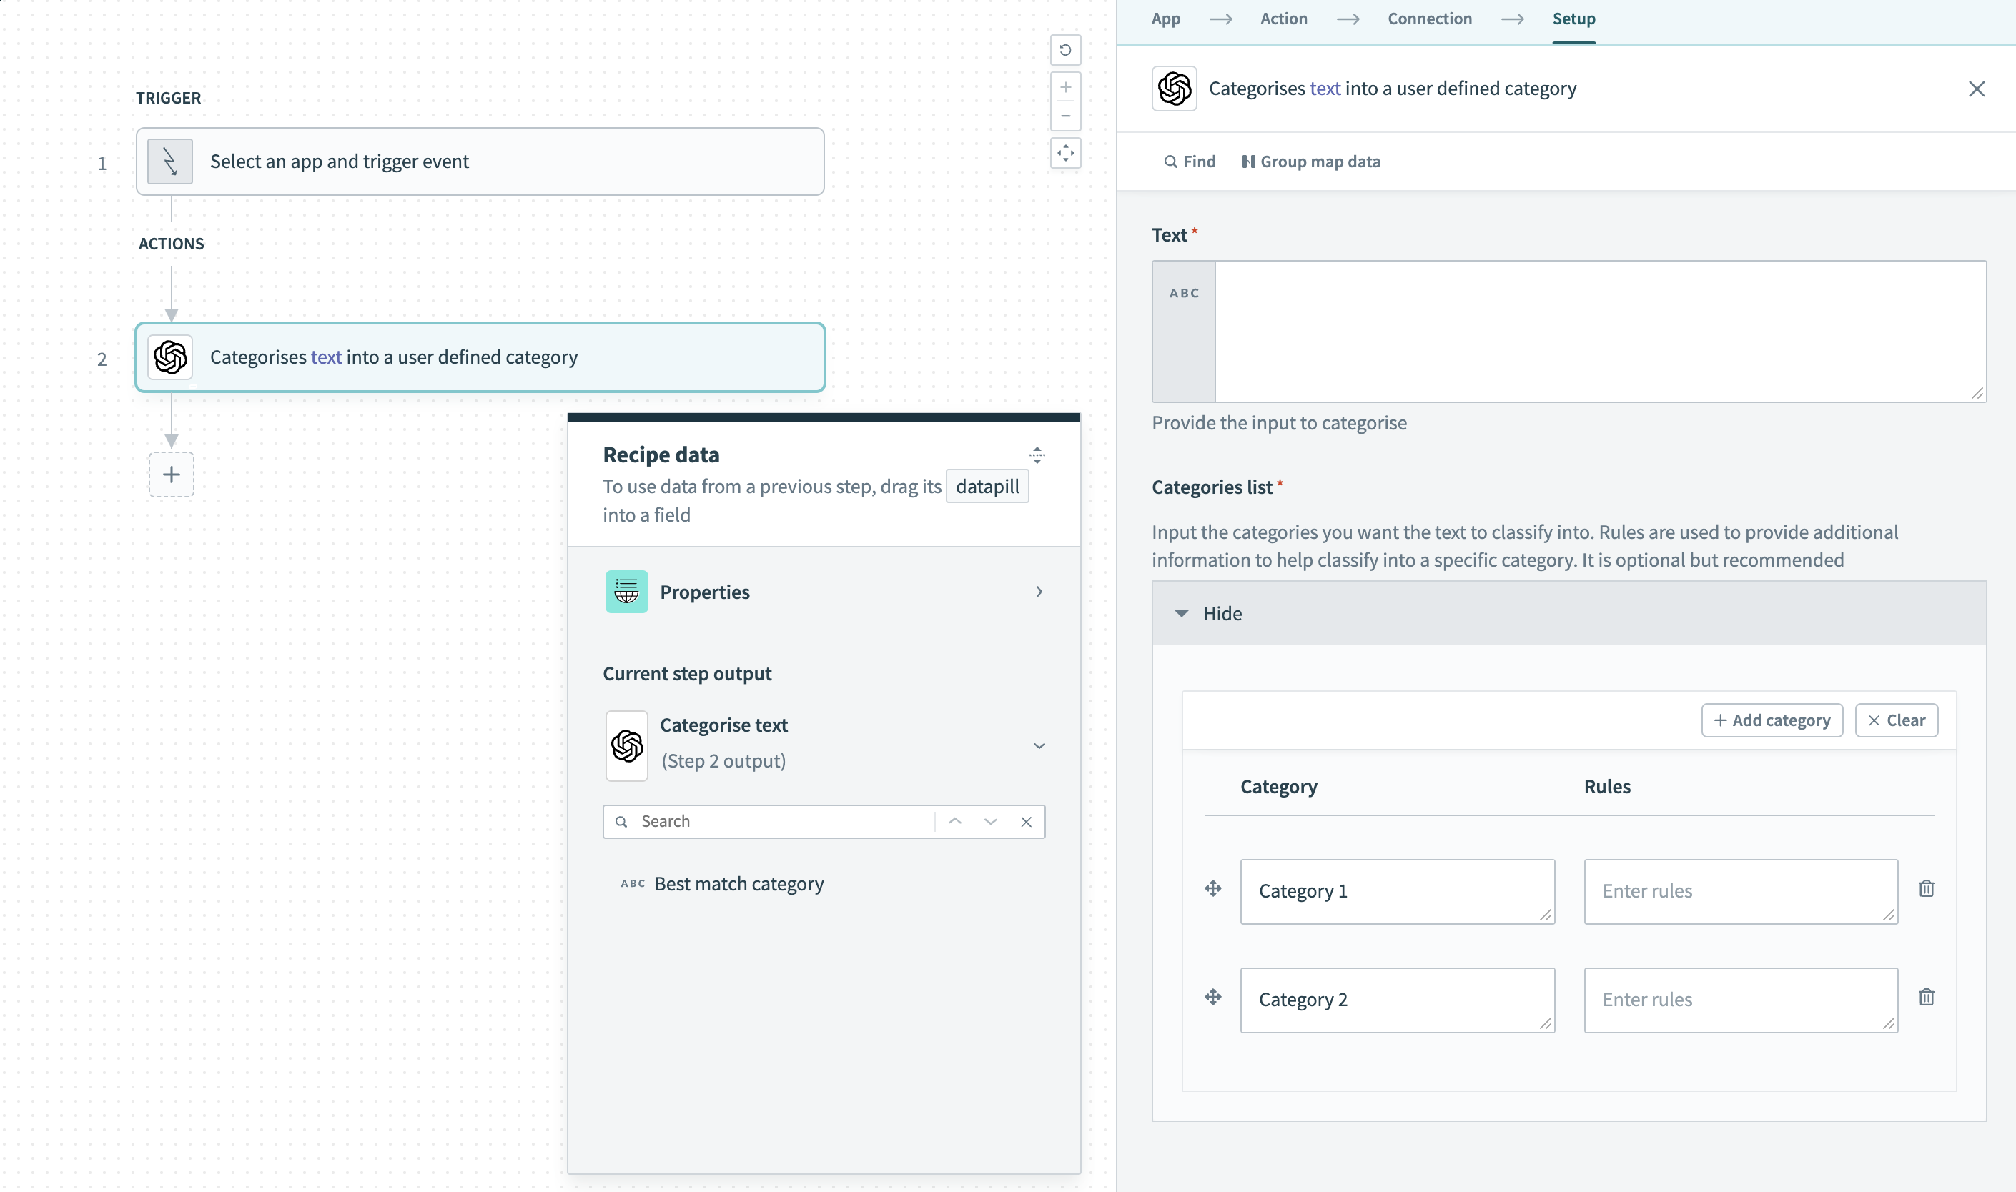Viewport: 2016px width, 1192px height.
Task: Click the Clear button in categories list
Action: click(x=1897, y=720)
